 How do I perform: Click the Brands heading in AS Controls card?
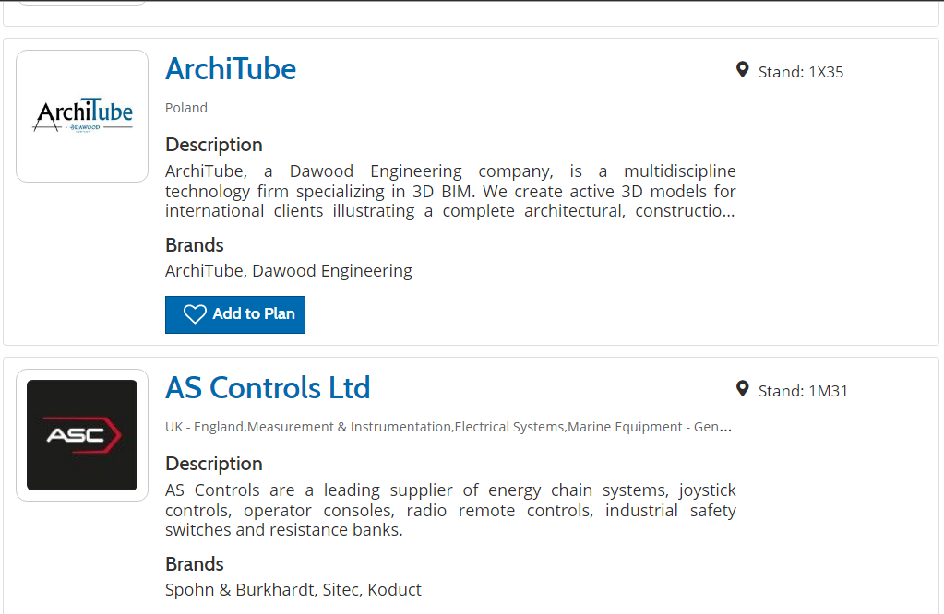click(195, 564)
